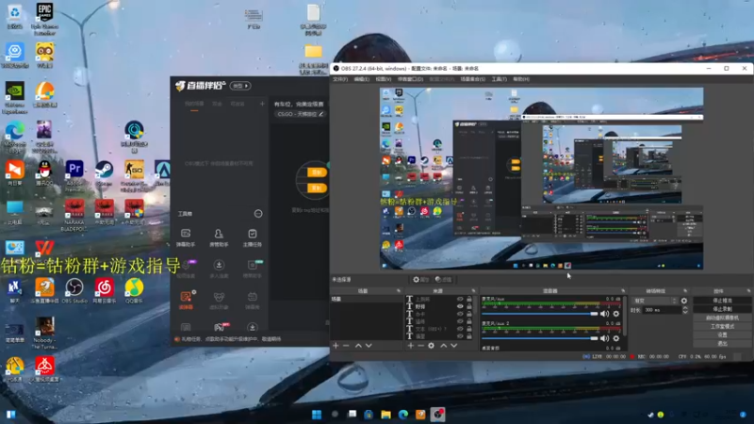Open the NARAKA BLADEPOINT desktop shortcut
754x424 pixels.
(x=74, y=215)
